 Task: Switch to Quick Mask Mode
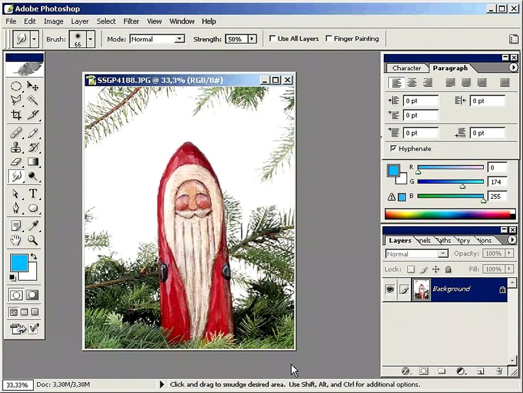point(32,295)
